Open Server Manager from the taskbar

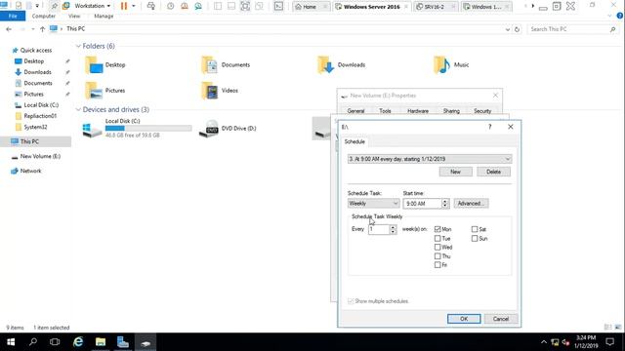coord(123,342)
